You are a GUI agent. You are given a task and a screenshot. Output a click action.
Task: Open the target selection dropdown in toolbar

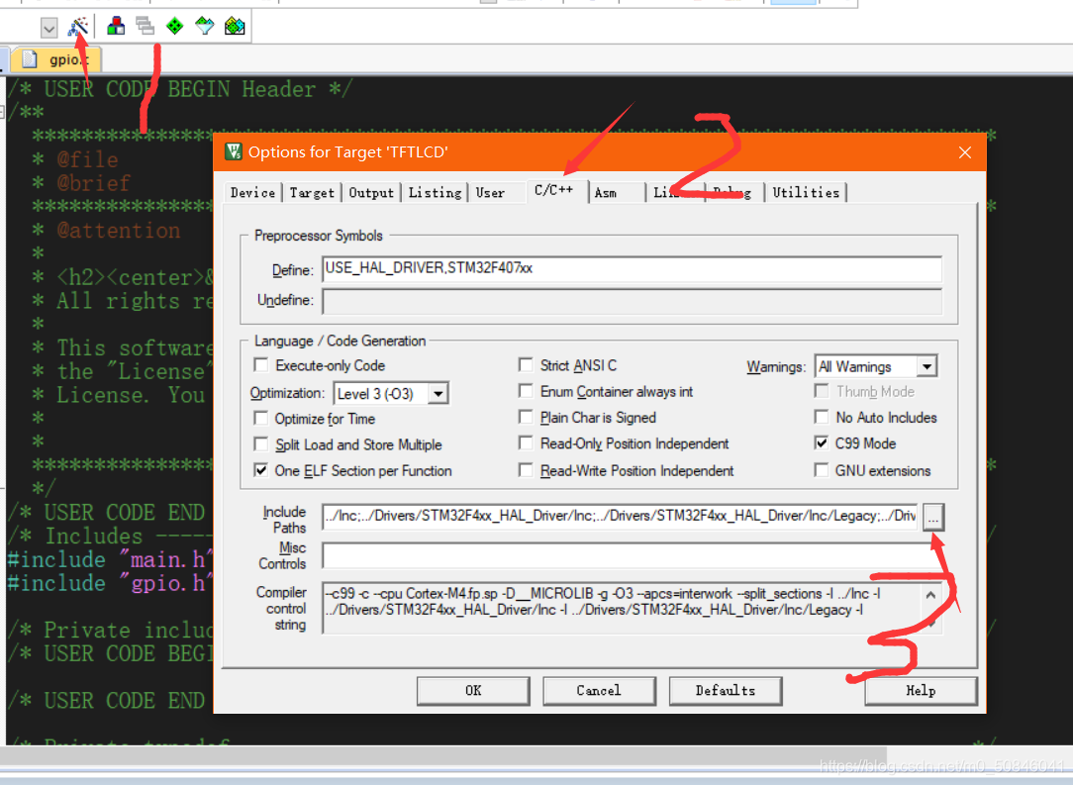(x=49, y=28)
